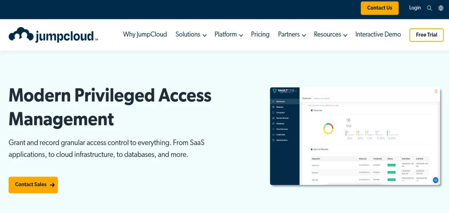Expand the Solutions dropdown
The width and height of the screenshot is (449, 213).
pyautogui.click(x=191, y=34)
